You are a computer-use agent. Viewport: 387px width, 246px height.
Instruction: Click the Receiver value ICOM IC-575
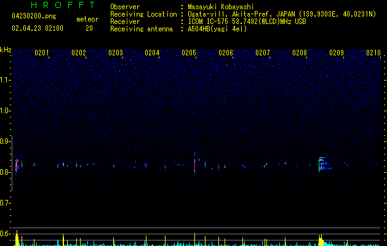click(x=209, y=22)
